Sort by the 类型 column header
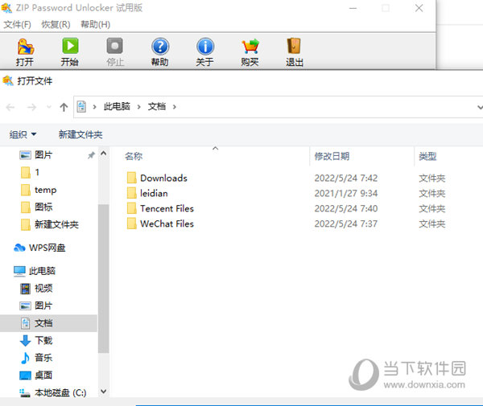Image resolution: width=483 pixels, height=406 pixels. point(427,156)
